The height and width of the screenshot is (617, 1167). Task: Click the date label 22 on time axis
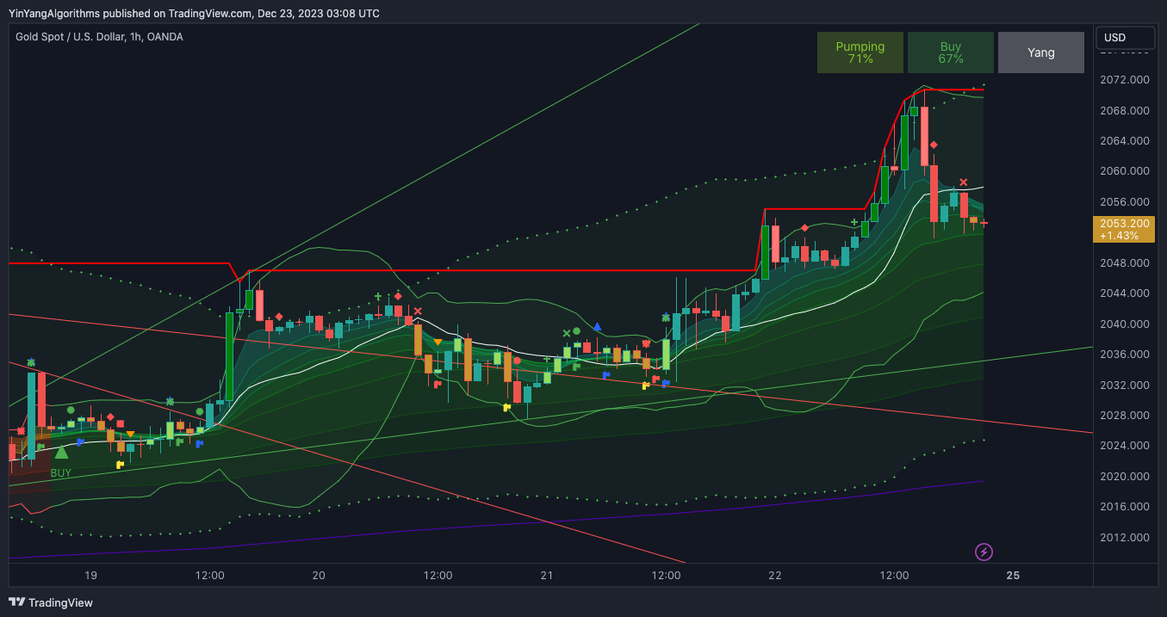click(x=775, y=576)
